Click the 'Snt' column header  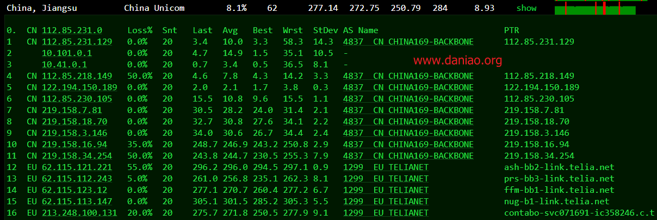pyautogui.click(x=170, y=30)
